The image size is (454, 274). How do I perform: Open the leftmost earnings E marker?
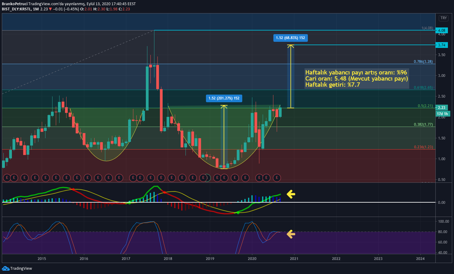point(7,178)
